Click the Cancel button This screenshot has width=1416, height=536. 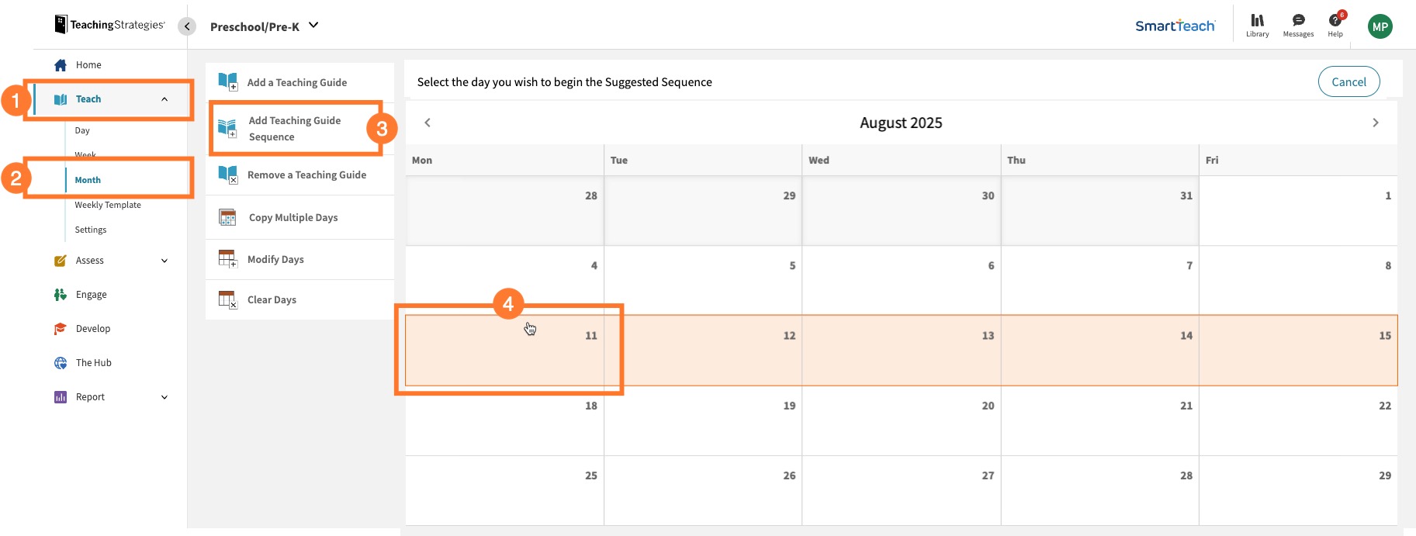pos(1348,81)
